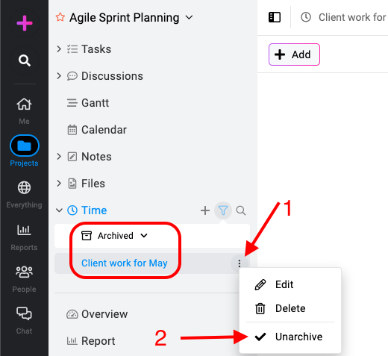The width and height of the screenshot is (388, 356).
Task: Open Everything globe icon
Action: coord(24,187)
